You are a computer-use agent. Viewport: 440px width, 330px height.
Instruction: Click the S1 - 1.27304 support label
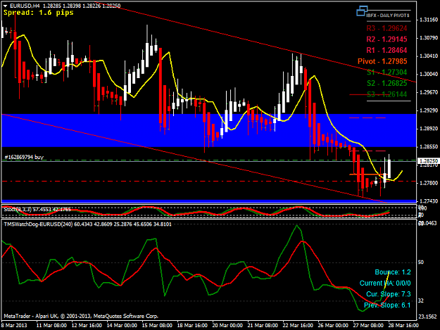click(x=386, y=72)
